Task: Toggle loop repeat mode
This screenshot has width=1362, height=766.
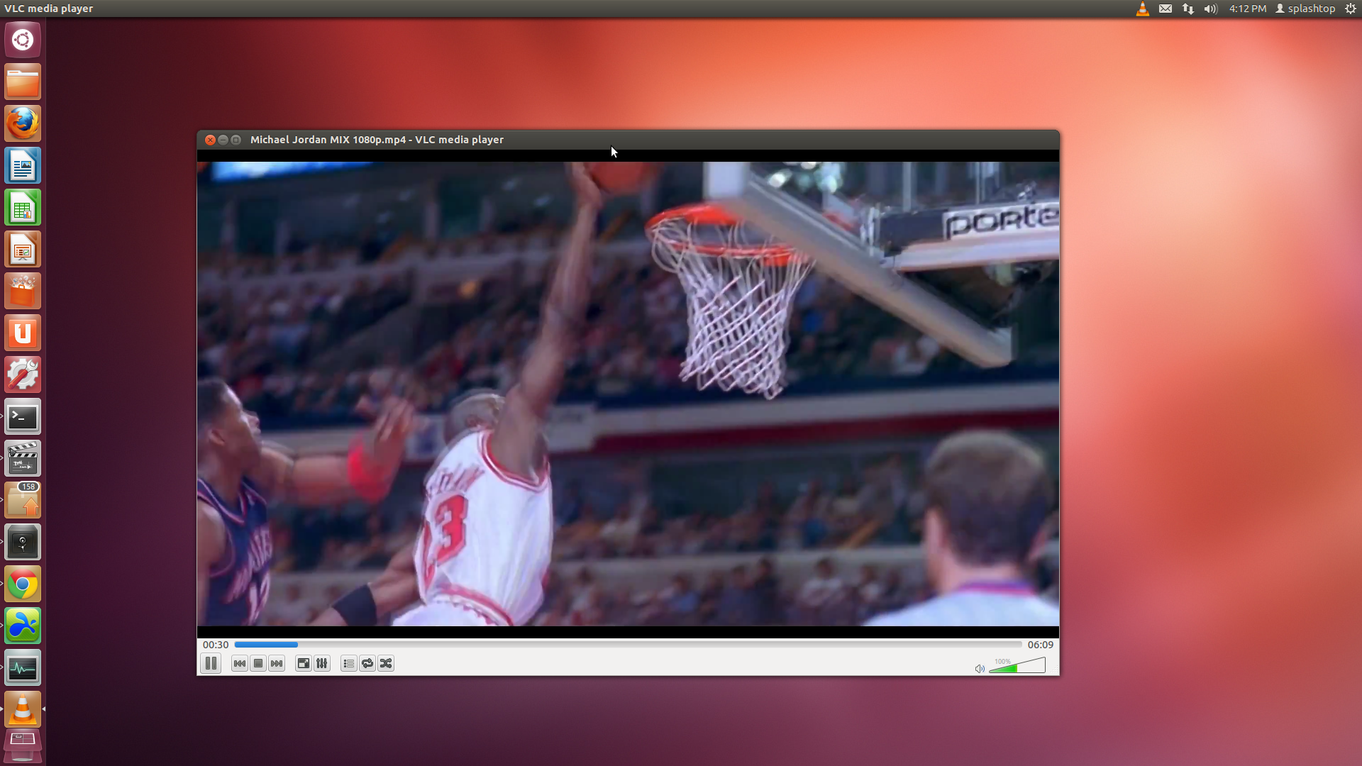Action: 367,663
